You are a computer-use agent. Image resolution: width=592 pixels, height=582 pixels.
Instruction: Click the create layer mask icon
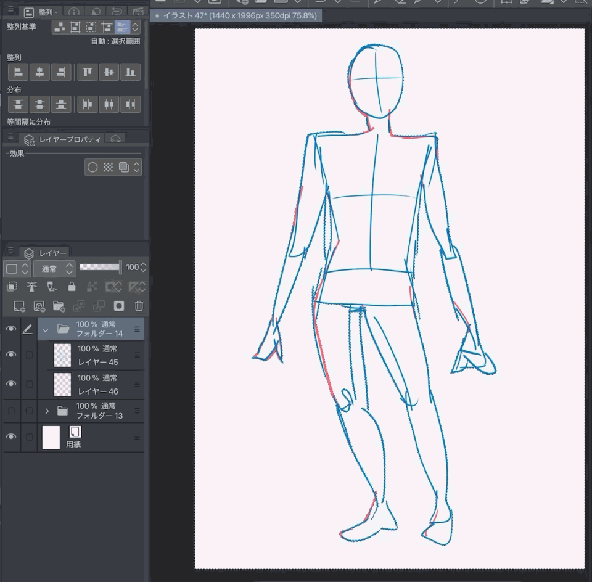tap(119, 306)
